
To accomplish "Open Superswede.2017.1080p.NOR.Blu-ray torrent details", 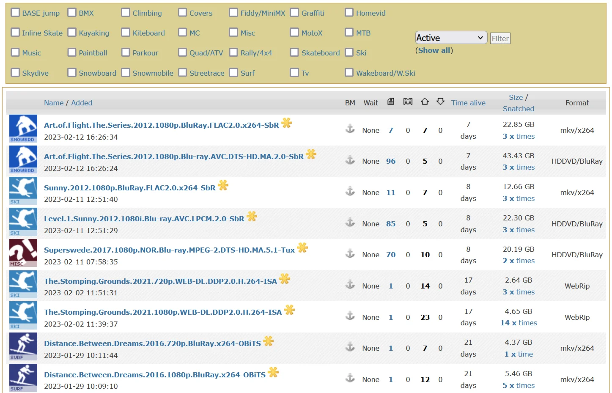I will (169, 250).
